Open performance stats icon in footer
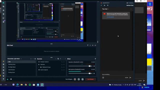Image resolution: width=160 pixels, height=90 pixels. pos(7,79)
